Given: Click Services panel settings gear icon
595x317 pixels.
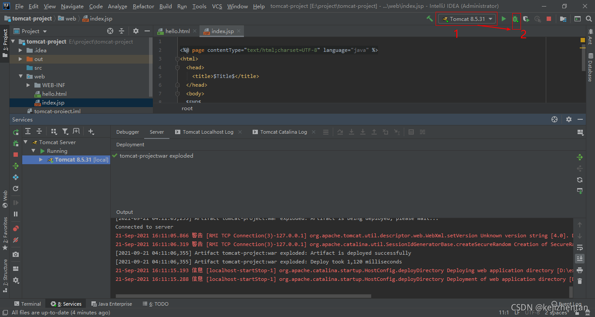Looking at the screenshot, I should click(x=568, y=119).
